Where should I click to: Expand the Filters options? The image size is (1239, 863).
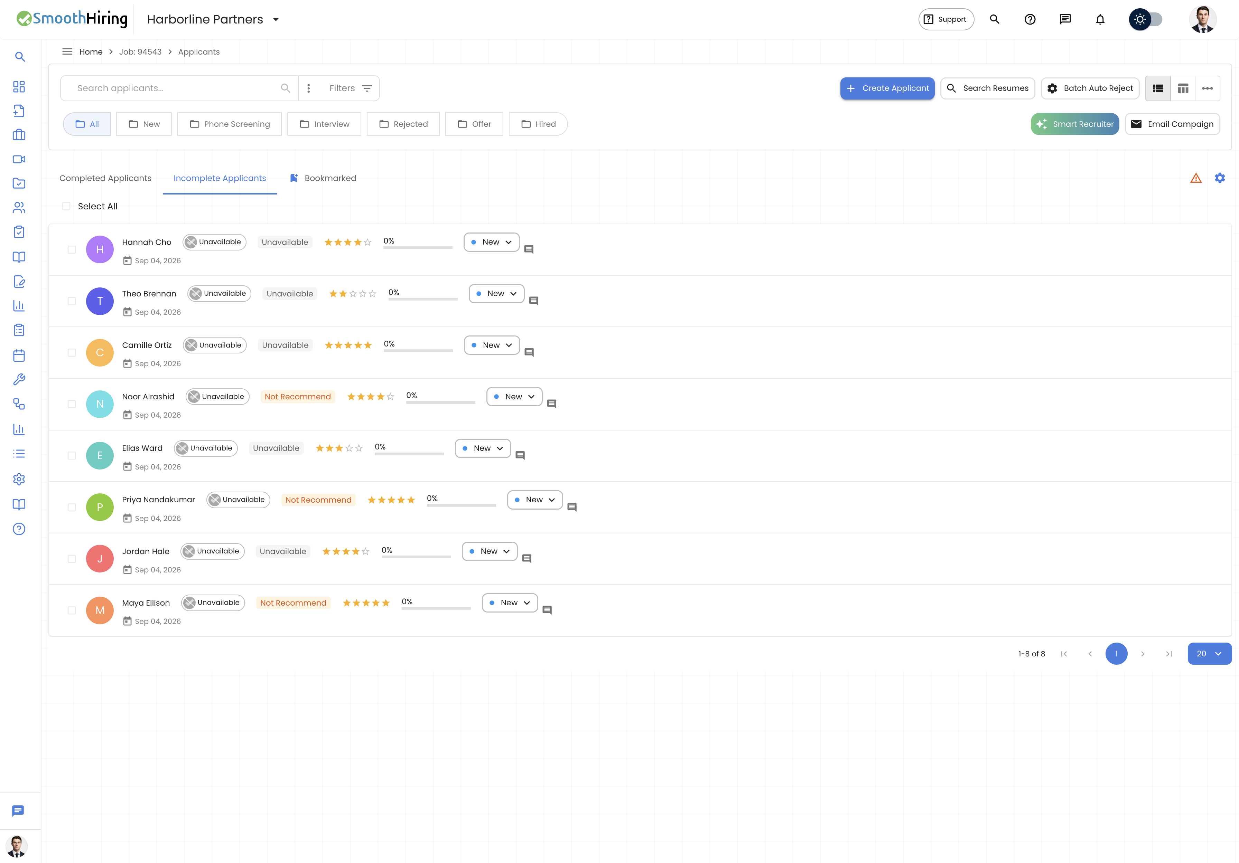coord(351,88)
